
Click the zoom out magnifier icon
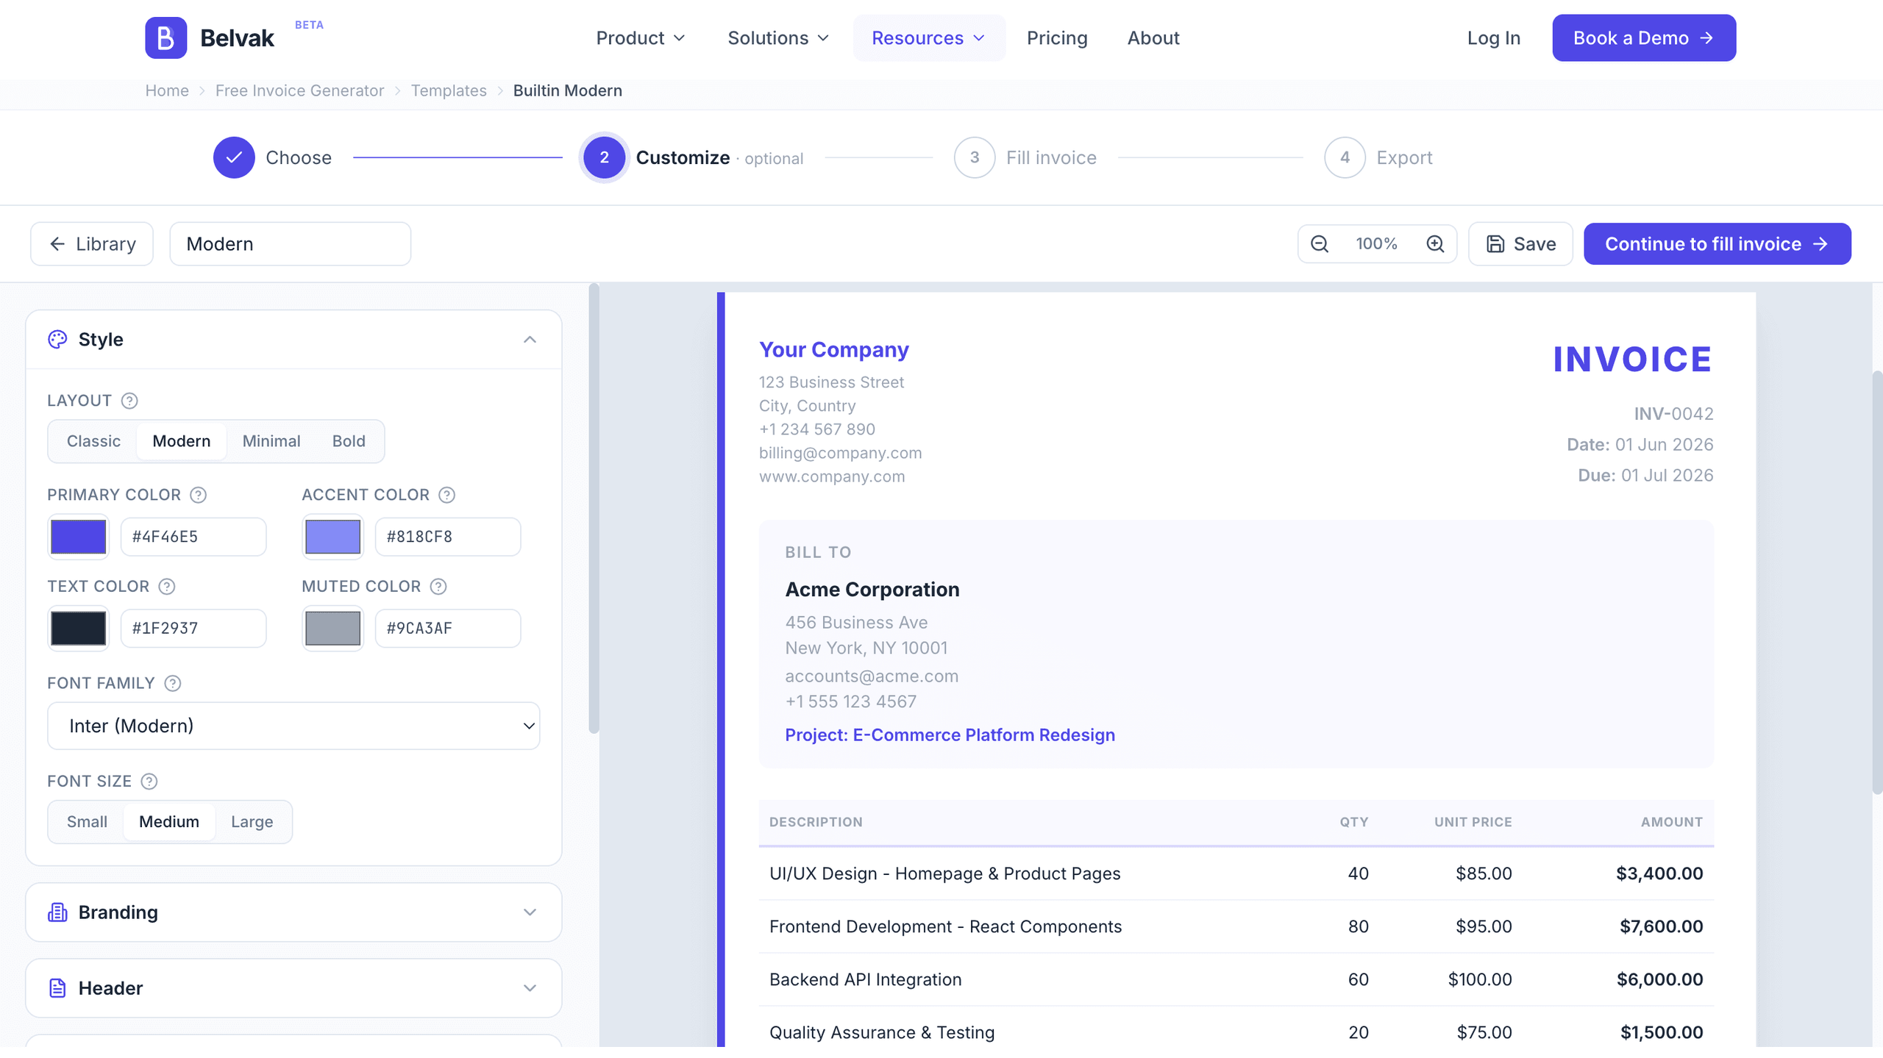pos(1320,244)
